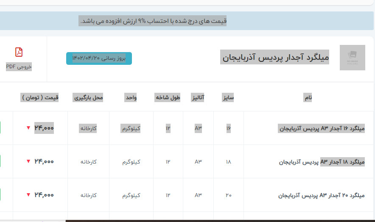Click the "قیمت ( تومان )" column header
The height and width of the screenshot is (222, 375).
(x=40, y=98)
